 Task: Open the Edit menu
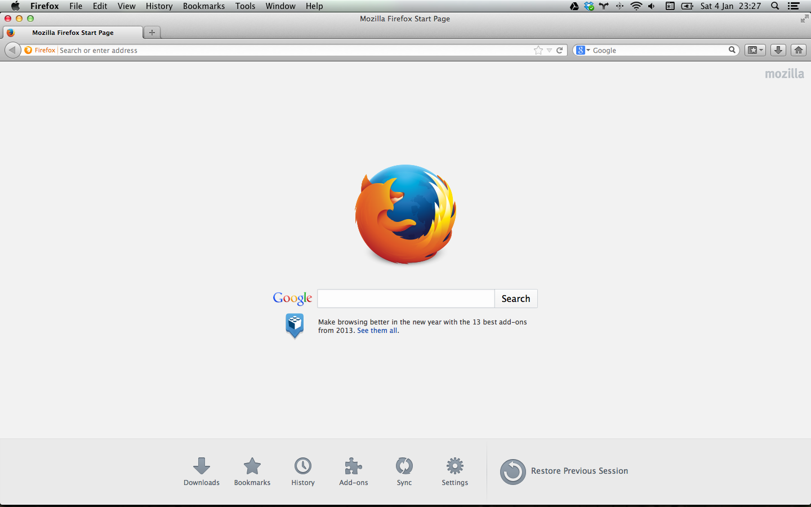(100, 6)
